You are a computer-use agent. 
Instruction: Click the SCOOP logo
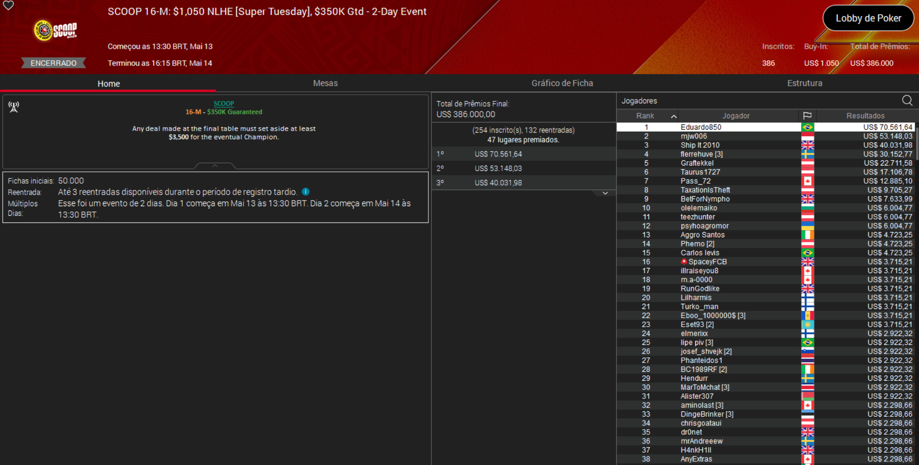coord(55,31)
